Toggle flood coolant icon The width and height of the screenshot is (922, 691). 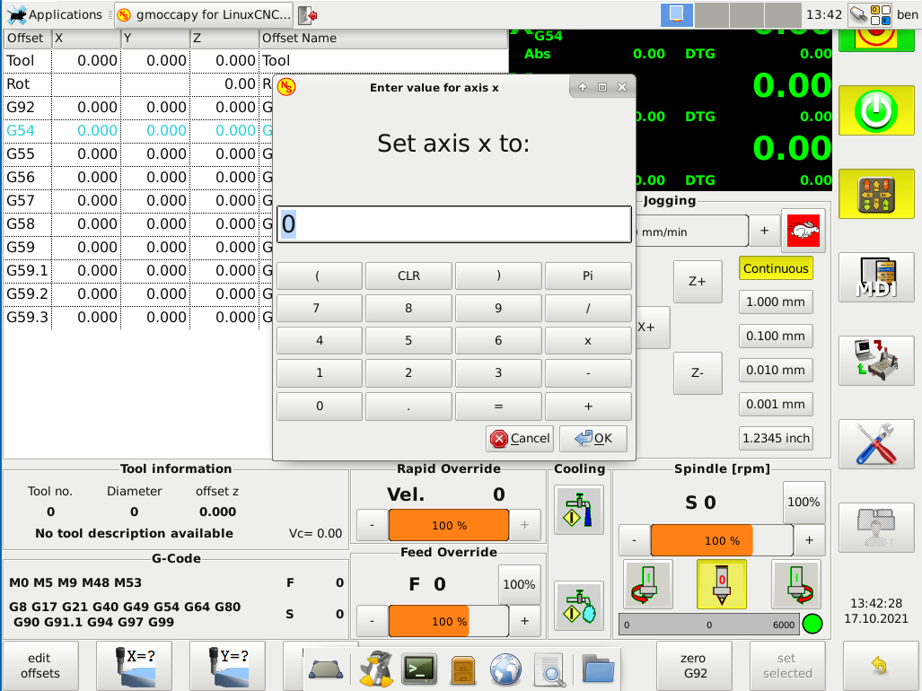(x=579, y=510)
